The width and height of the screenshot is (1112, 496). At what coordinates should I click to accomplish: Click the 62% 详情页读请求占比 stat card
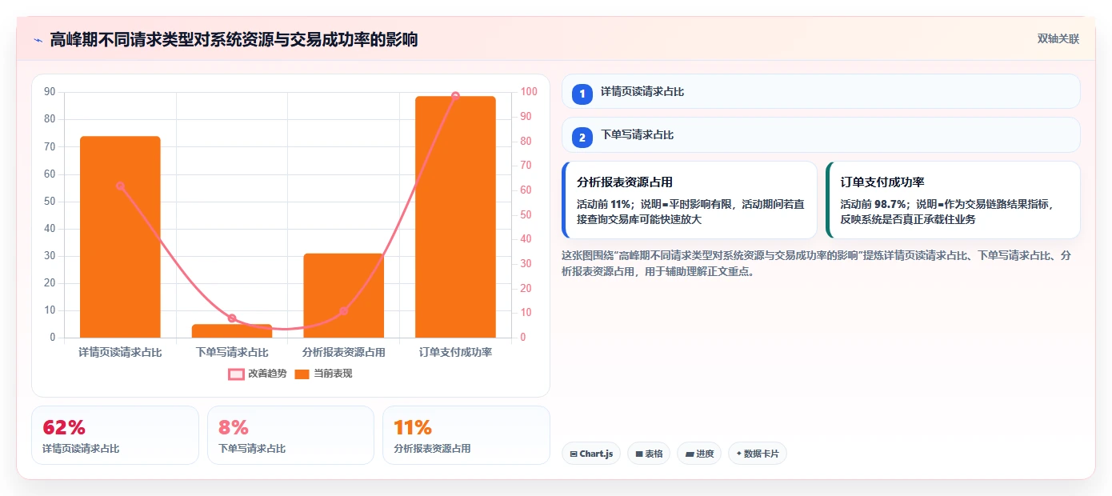(115, 435)
